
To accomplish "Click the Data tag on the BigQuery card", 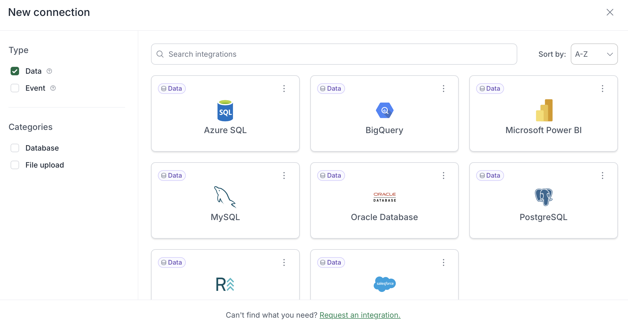I will click(x=331, y=89).
